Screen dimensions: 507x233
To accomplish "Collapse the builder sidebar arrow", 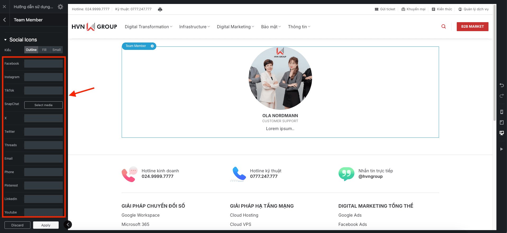I will click(x=68, y=225).
